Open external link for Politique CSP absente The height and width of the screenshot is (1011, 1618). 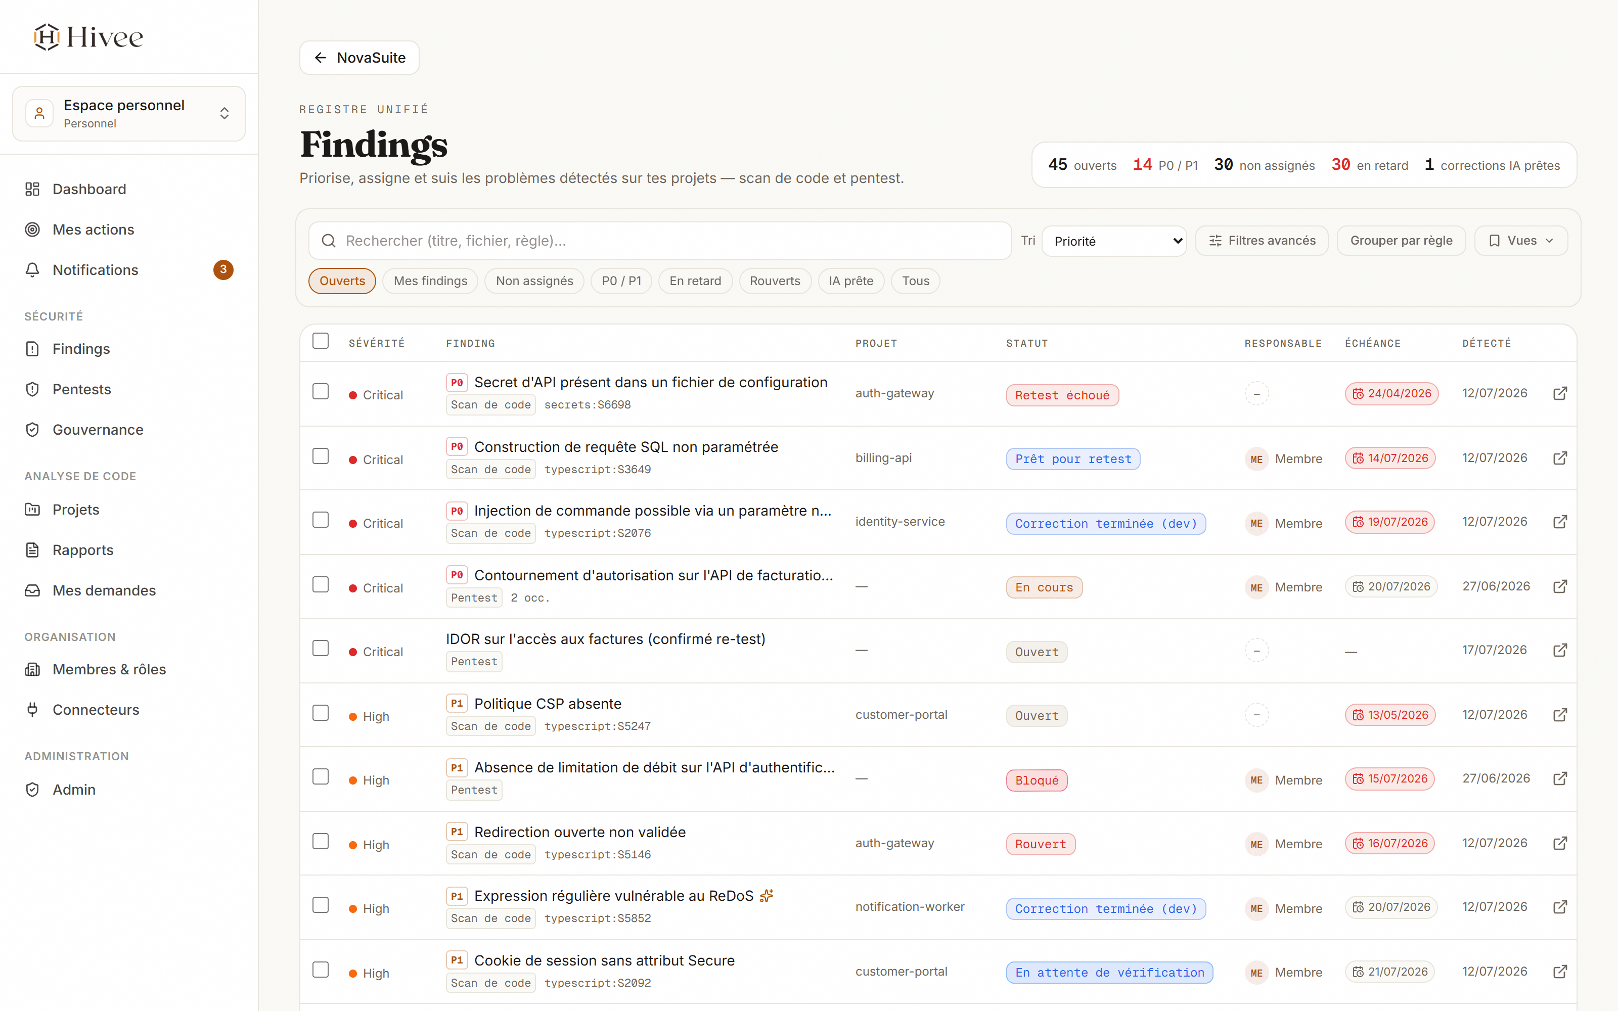point(1560,715)
